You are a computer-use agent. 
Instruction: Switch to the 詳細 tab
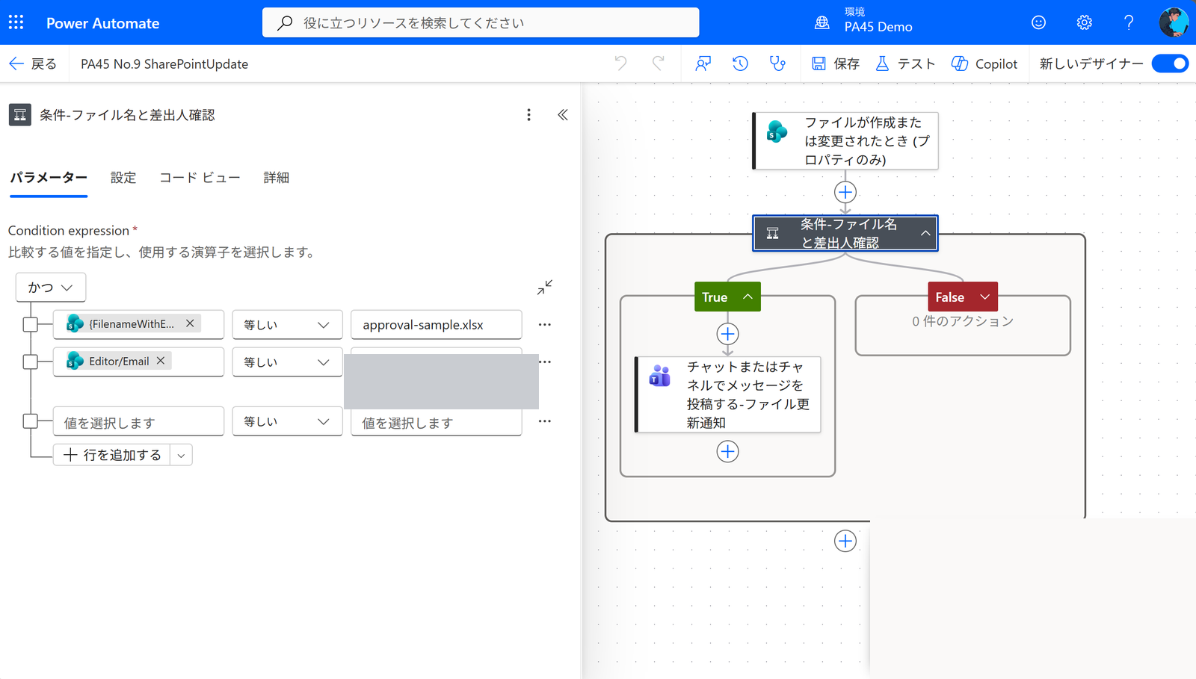pyautogui.click(x=276, y=178)
